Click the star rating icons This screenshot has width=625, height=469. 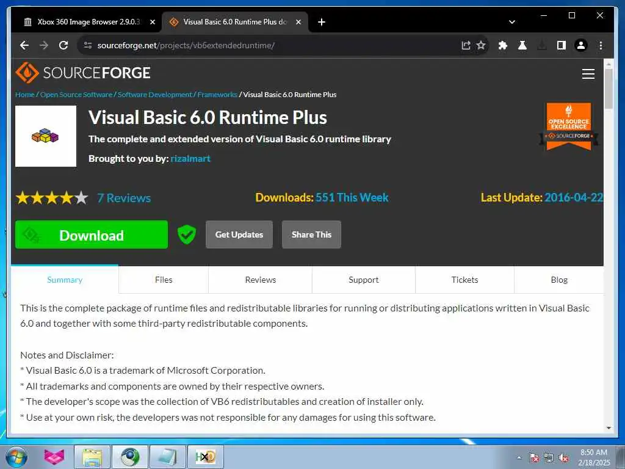pos(52,197)
